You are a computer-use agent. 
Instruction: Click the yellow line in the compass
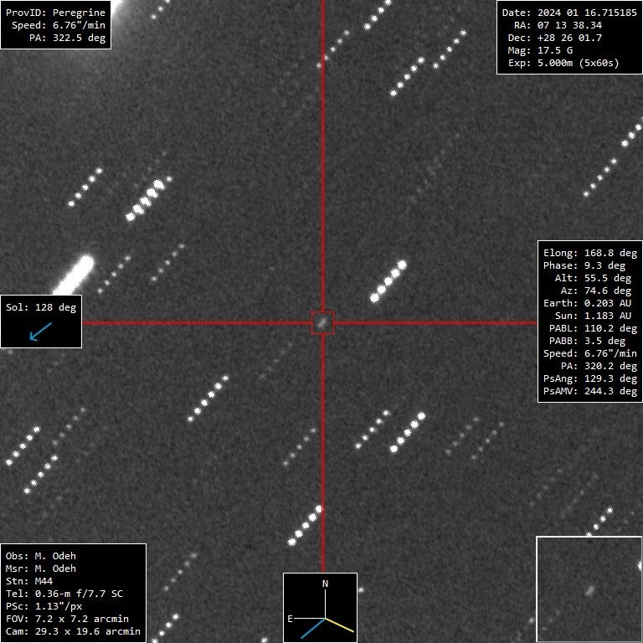341,625
